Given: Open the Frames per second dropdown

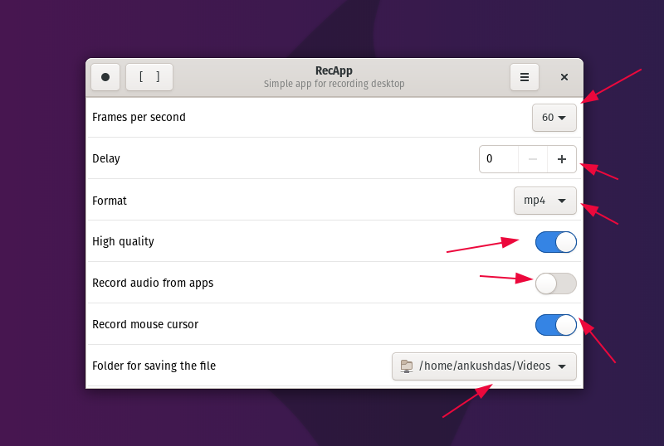Looking at the screenshot, I should 554,118.
